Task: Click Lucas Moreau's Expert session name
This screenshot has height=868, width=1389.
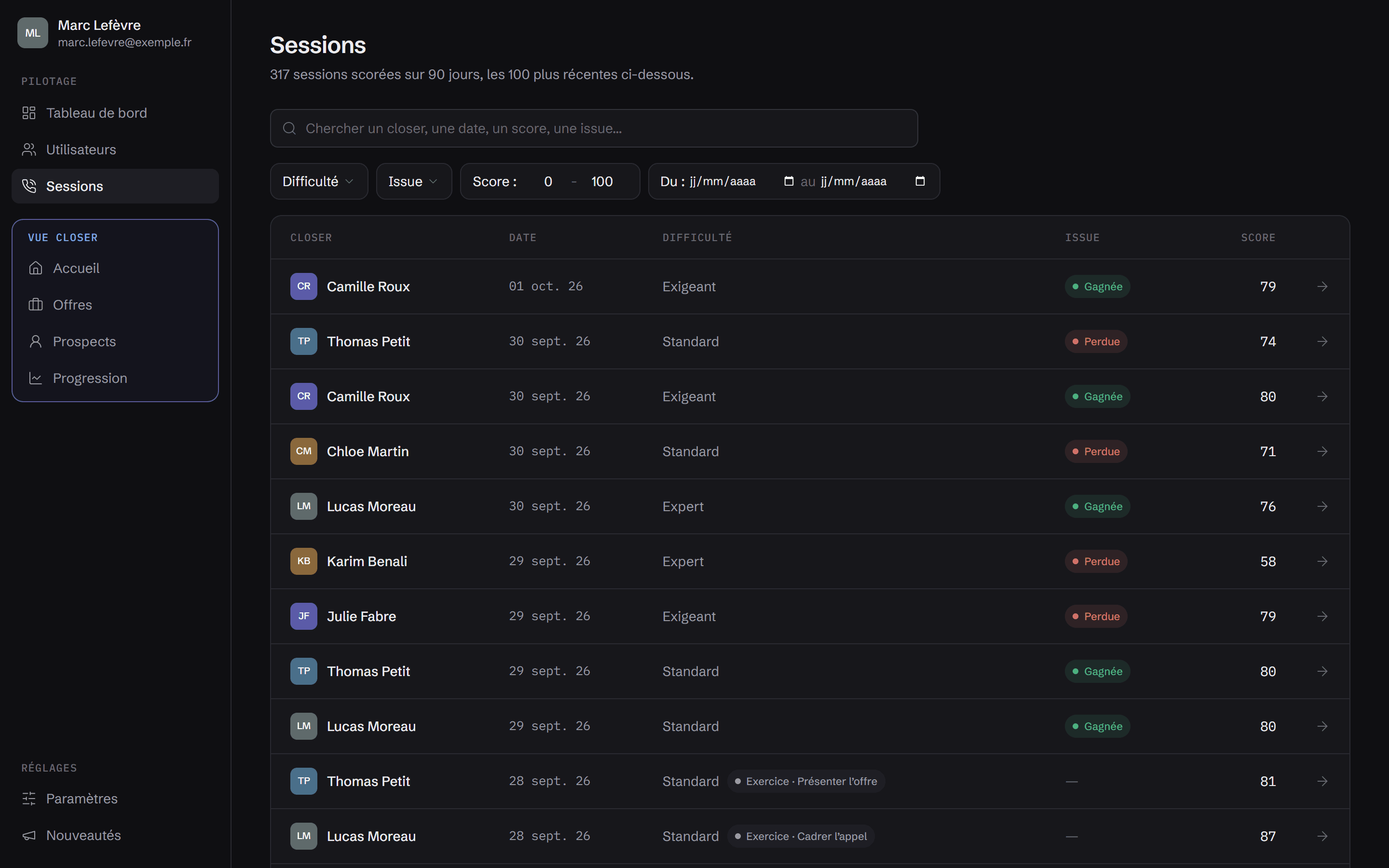Action: pyautogui.click(x=371, y=506)
